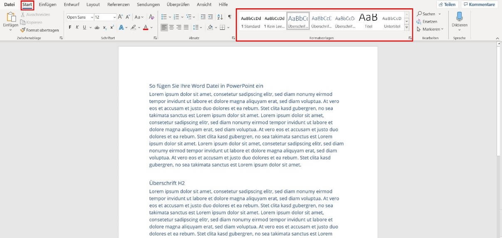Viewport: 502px width, 238px height.
Task: Apply the Titel style
Action: (368, 22)
